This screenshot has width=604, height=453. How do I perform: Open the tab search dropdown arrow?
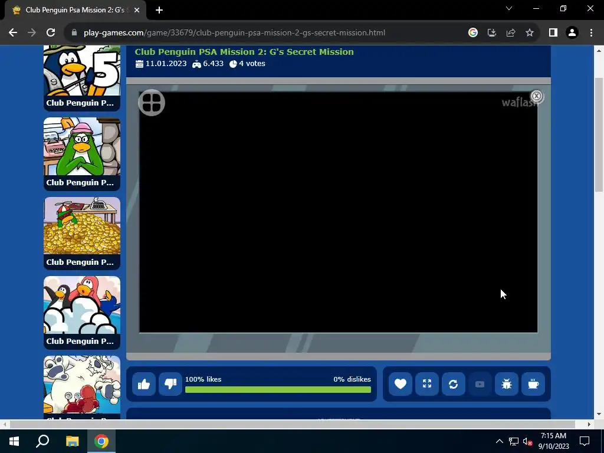click(x=509, y=8)
